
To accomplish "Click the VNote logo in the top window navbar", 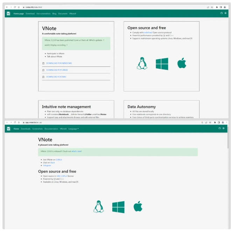I will [8, 14].
